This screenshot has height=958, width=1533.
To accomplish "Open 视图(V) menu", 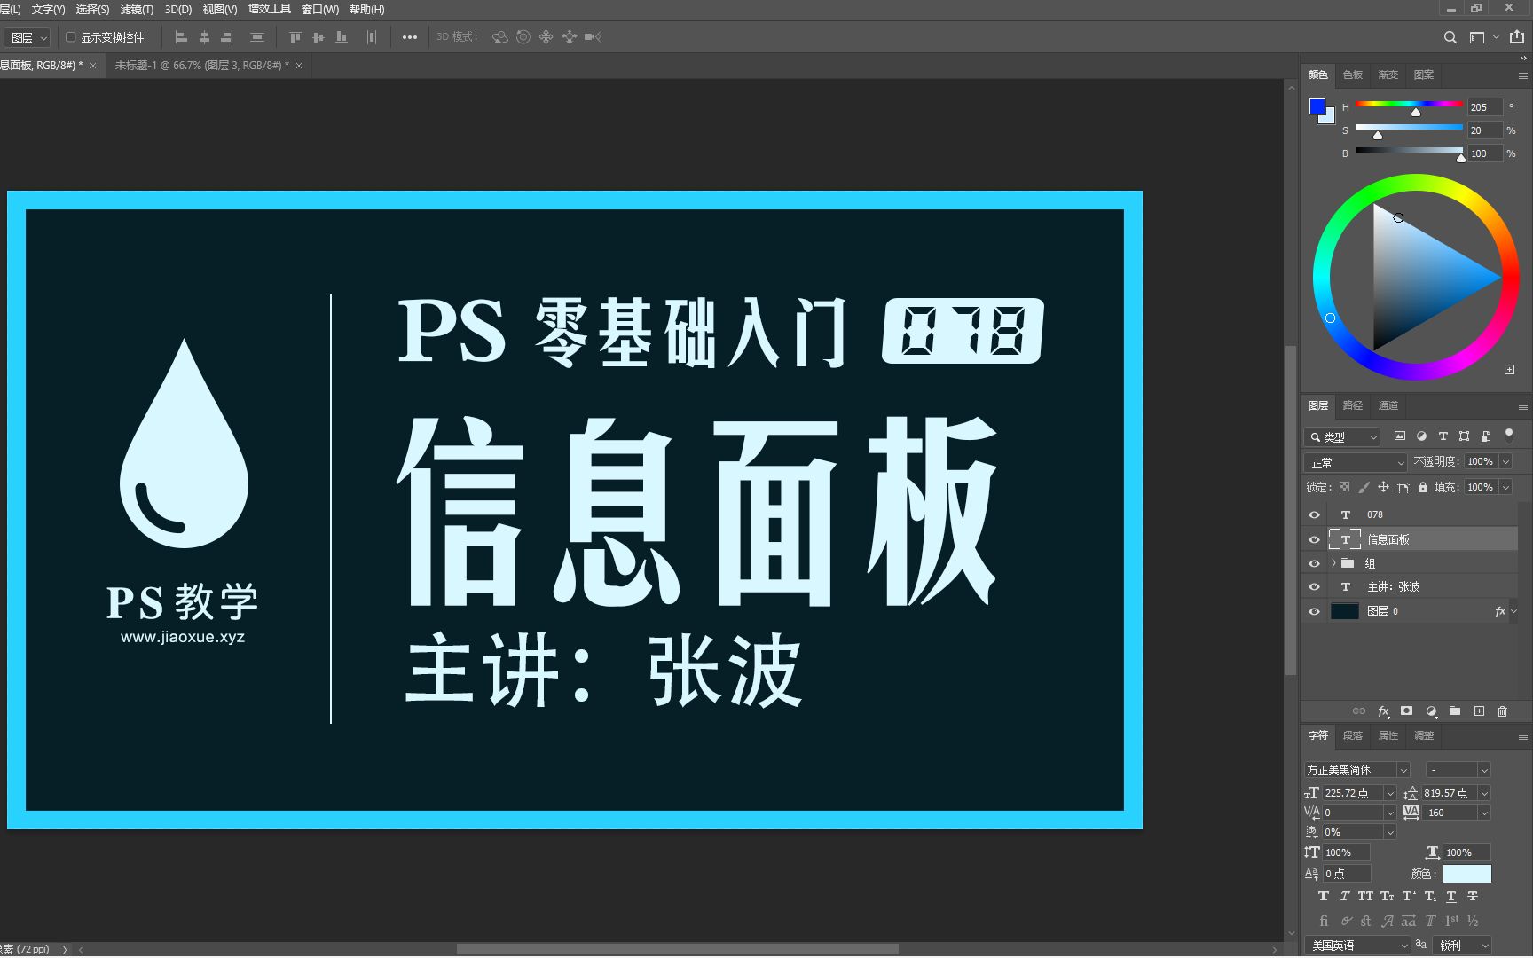I will pos(220,10).
